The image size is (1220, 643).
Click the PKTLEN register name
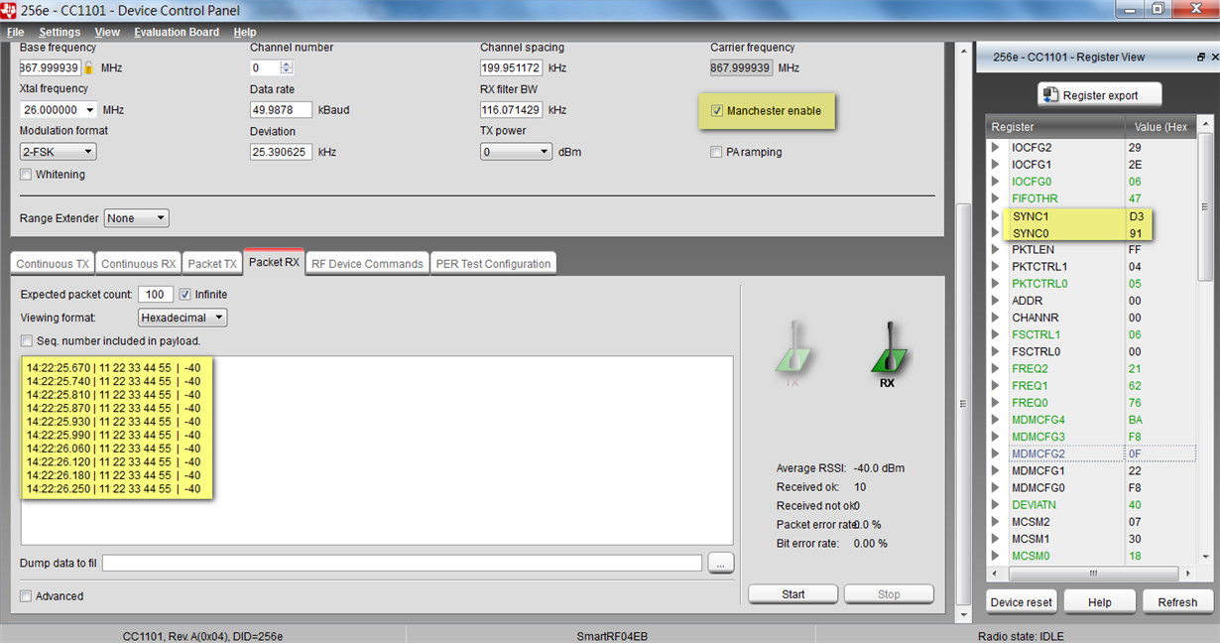coord(1033,250)
